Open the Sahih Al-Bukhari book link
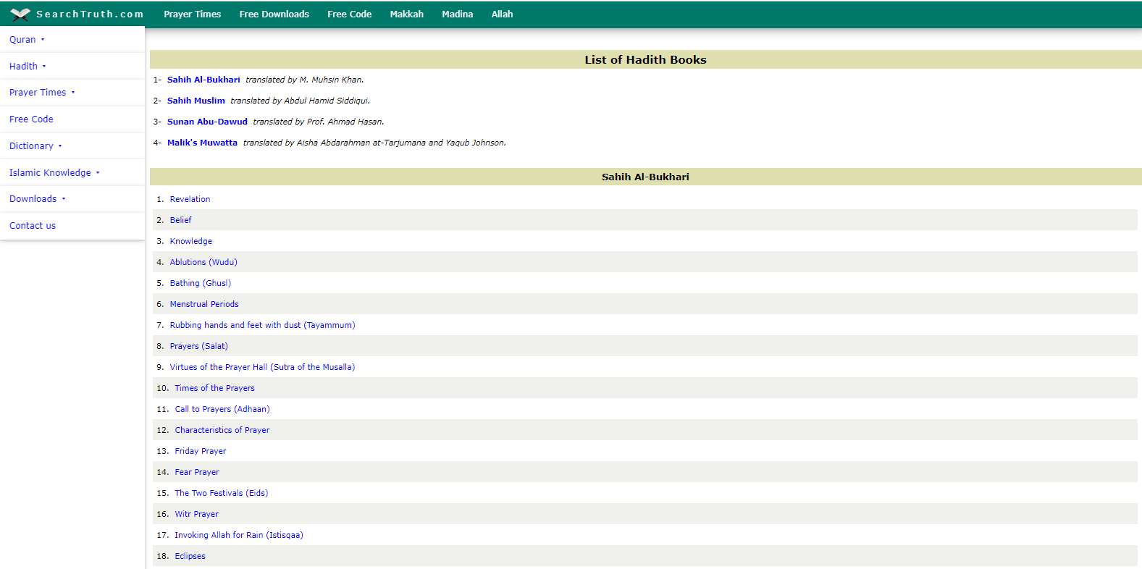 pos(203,80)
